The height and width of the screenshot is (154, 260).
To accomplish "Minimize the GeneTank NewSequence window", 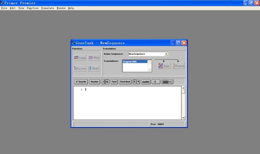I will [x=173, y=43].
